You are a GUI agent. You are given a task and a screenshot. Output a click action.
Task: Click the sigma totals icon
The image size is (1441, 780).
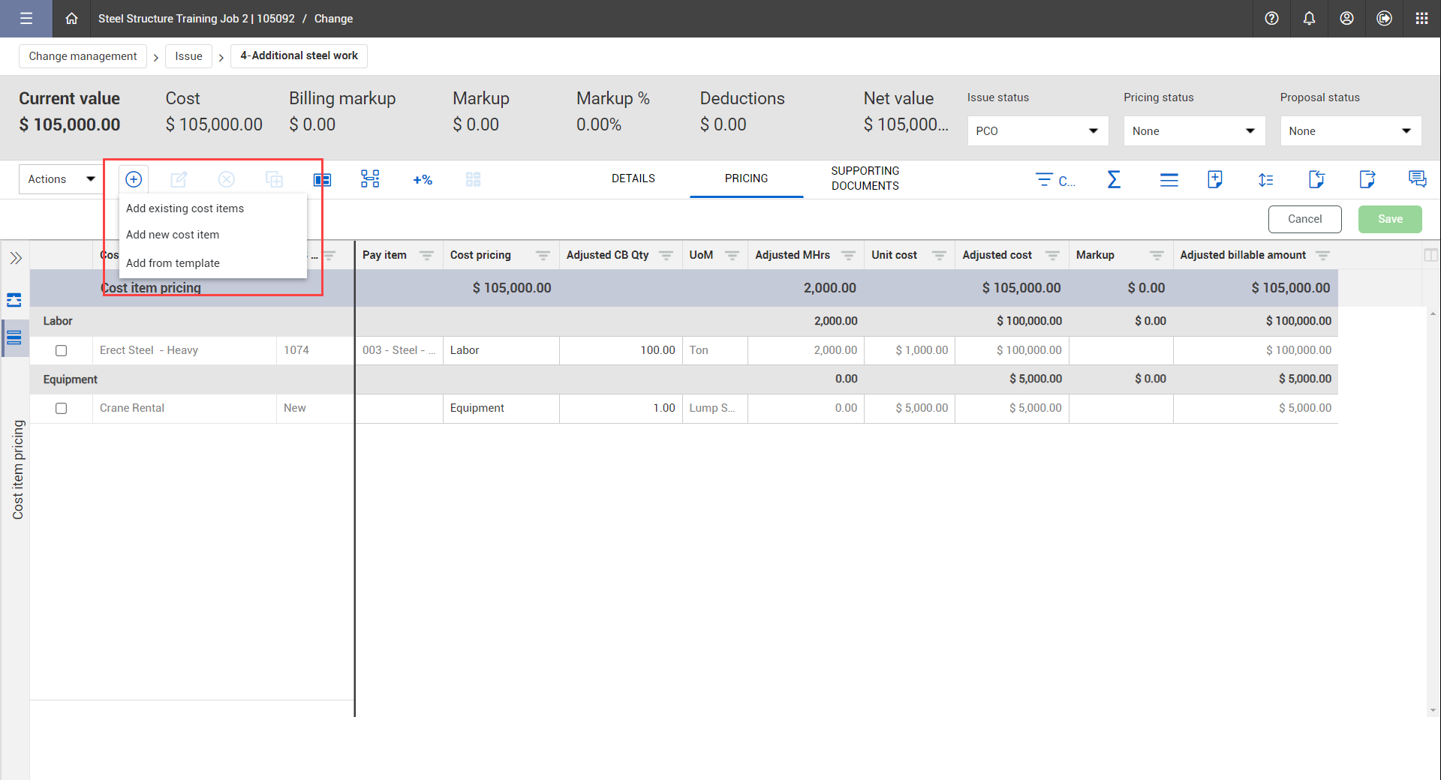point(1114,180)
